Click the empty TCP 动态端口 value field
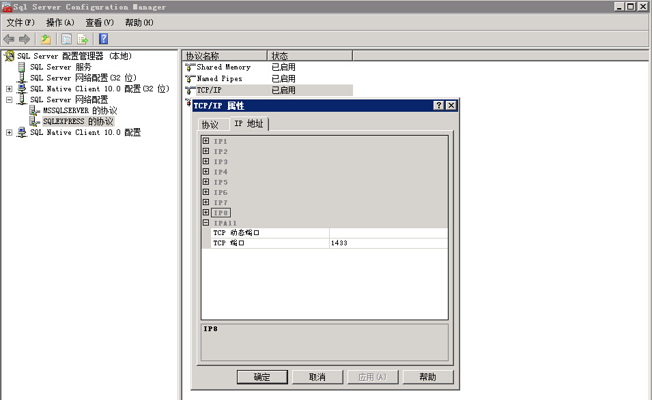The image size is (652, 400). [x=388, y=233]
